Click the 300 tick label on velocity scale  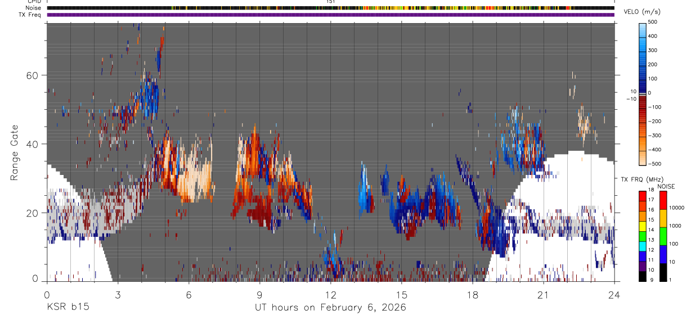click(653, 50)
